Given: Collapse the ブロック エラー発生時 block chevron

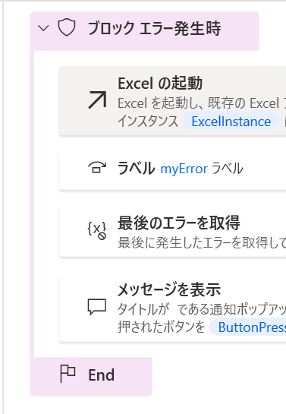Looking at the screenshot, I should pos(43,28).
